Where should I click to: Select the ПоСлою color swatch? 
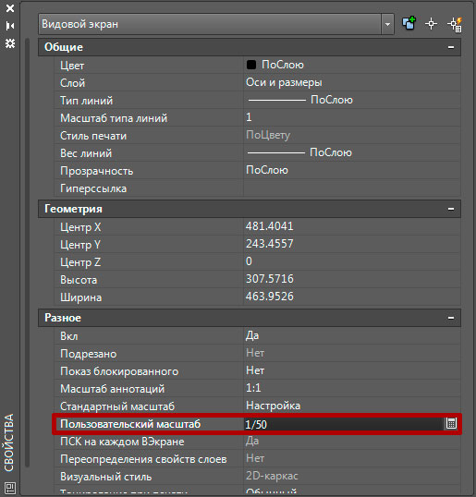tap(251, 65)
